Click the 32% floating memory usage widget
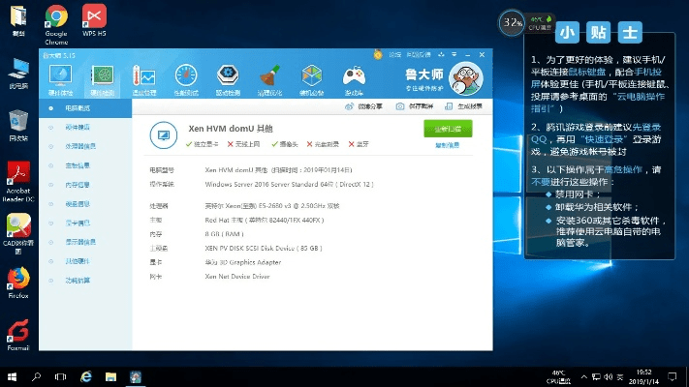689x387 pixels. [513, 20]
